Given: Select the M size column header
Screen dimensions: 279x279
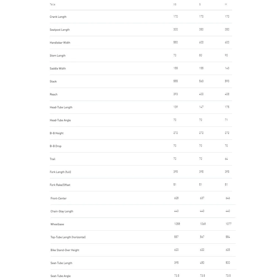Looking at the screenshot, I should click(x=226, y=4).
